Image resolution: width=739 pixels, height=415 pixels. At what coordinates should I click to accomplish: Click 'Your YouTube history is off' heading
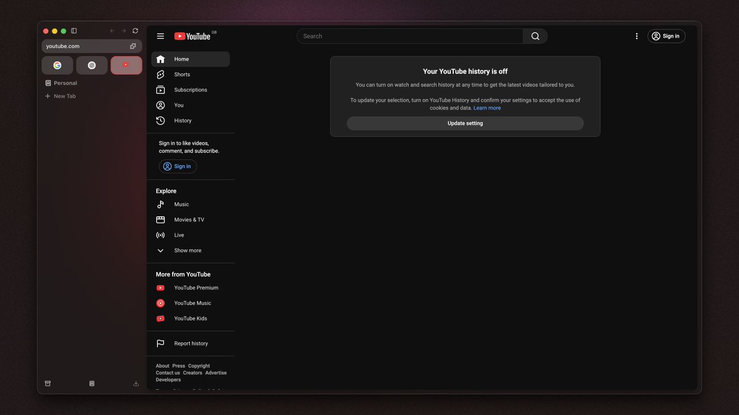(465, 71)
